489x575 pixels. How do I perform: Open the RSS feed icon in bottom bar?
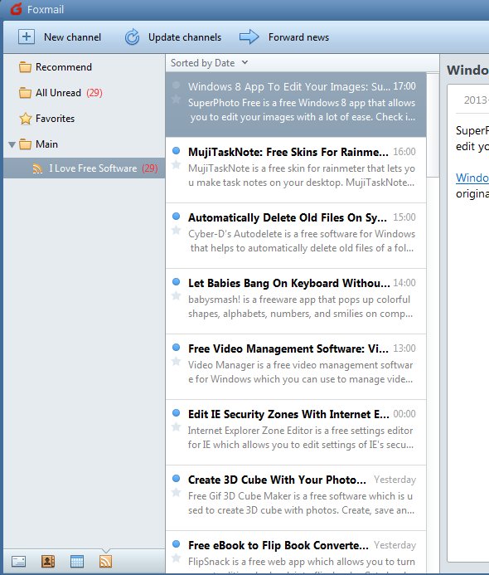(105, 562)
